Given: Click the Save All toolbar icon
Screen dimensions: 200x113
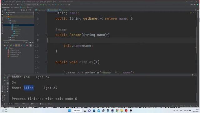Looking at the screenshot, I should 5,5.
